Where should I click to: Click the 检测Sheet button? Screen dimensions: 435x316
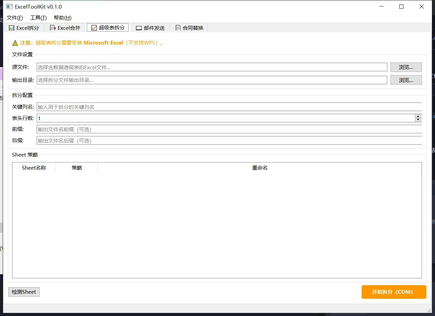(24, 292)
